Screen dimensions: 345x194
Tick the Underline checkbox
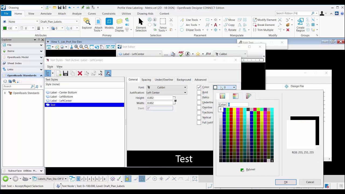[199, 102]
